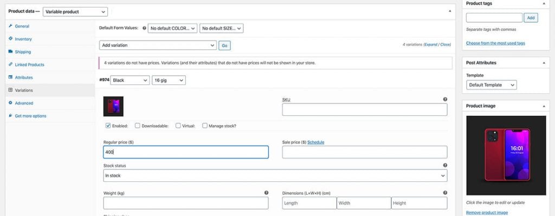Open the Default Template dropdown

(491, 85)
